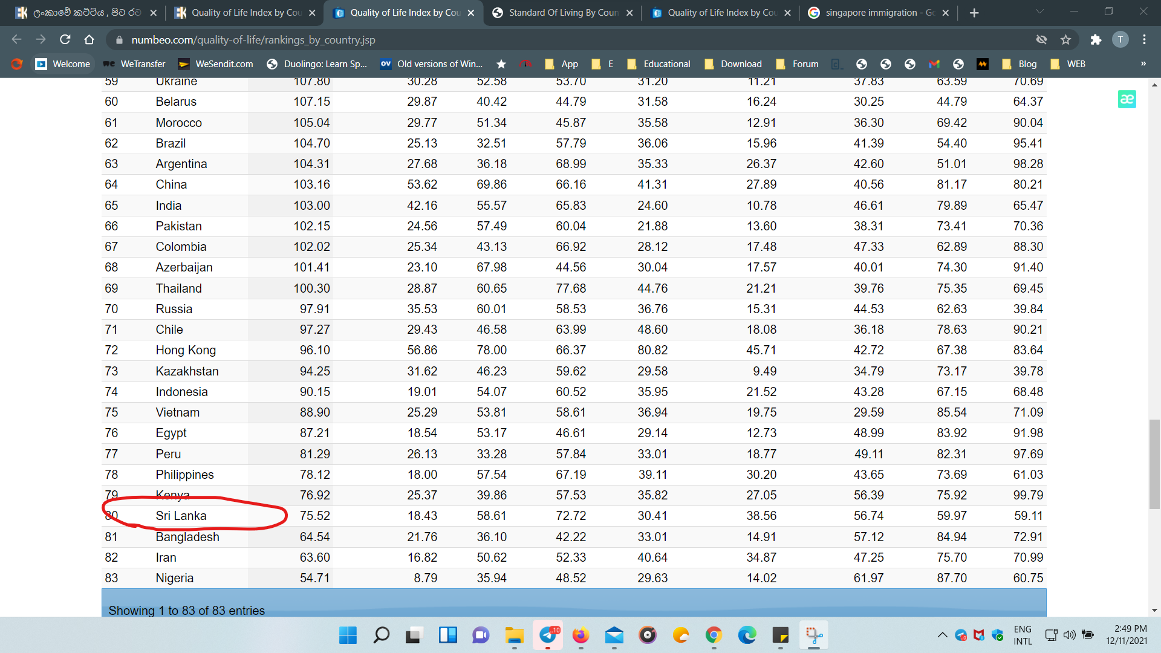Open the Teams Chat taskbar icon

481,635
